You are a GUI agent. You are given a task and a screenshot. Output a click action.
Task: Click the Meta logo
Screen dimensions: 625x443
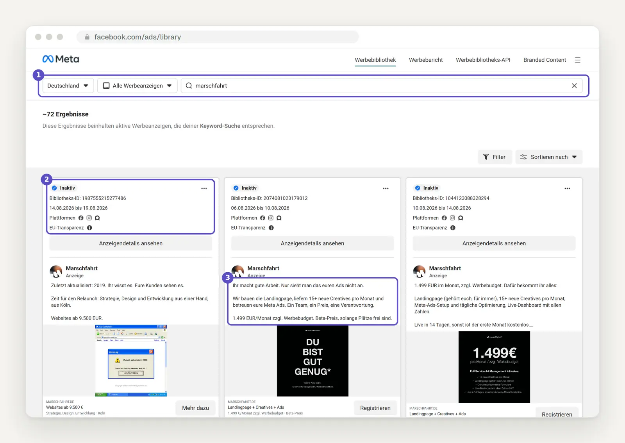coord(61,59)
